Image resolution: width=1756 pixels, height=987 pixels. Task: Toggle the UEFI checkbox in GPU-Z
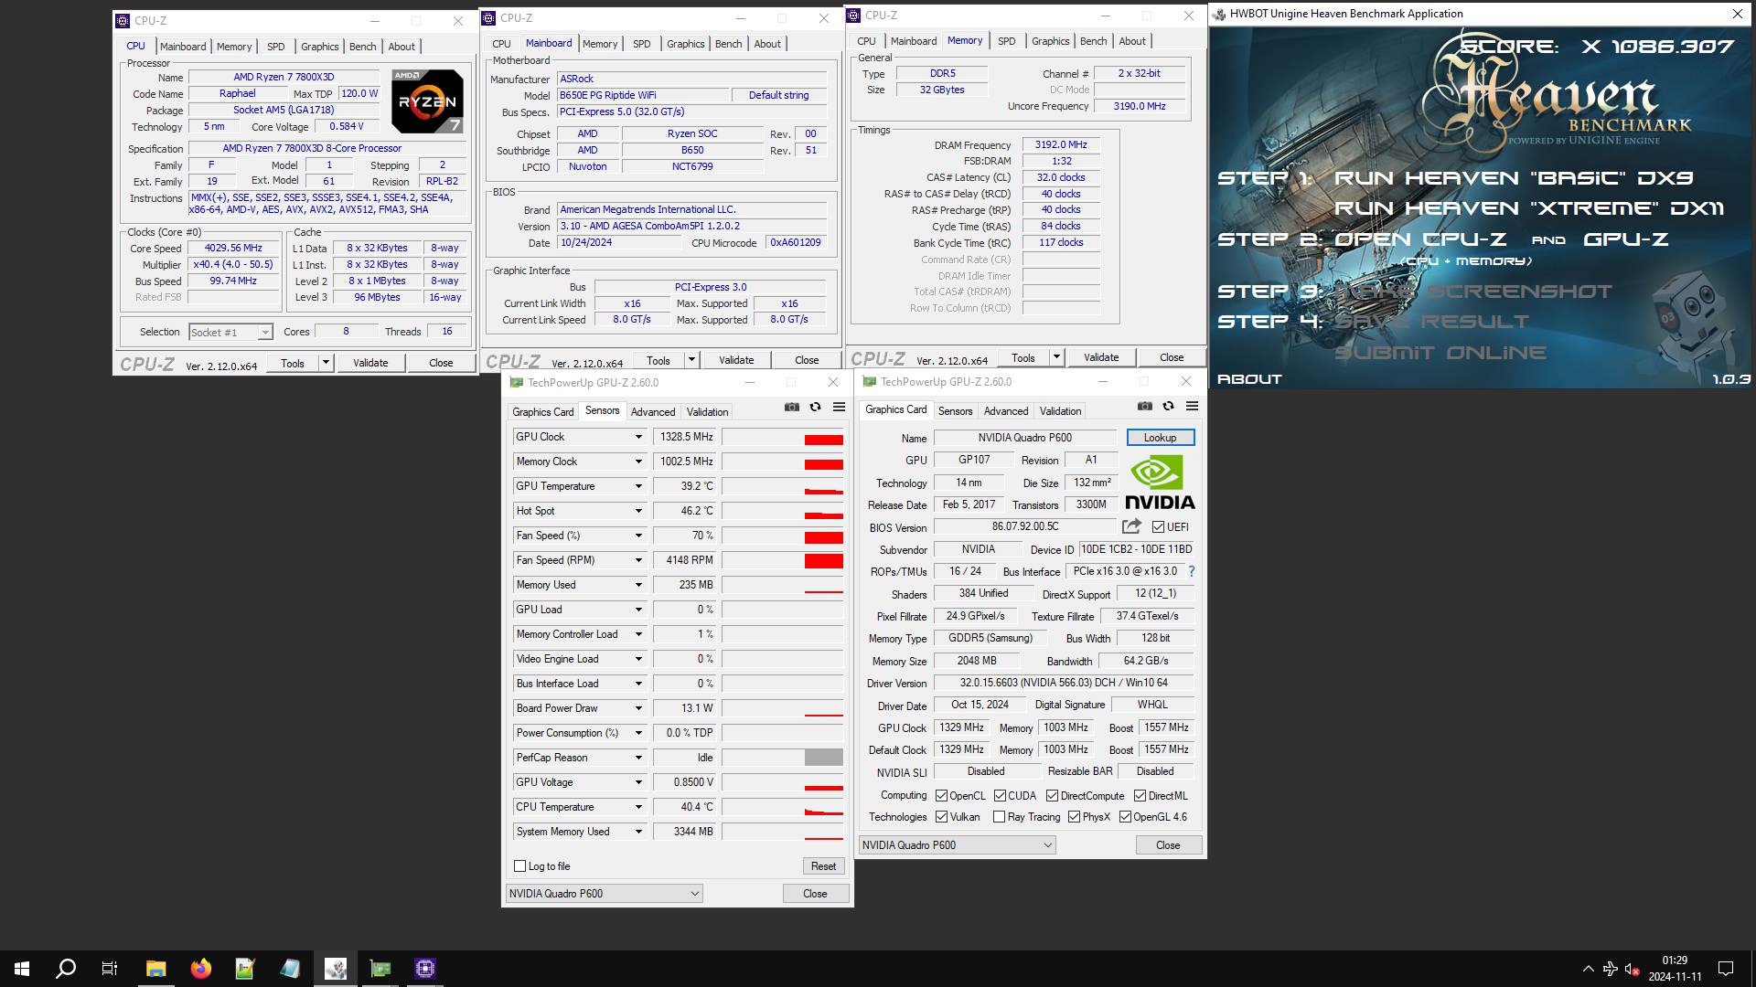pyautogui.click(x=1159, y=527)
